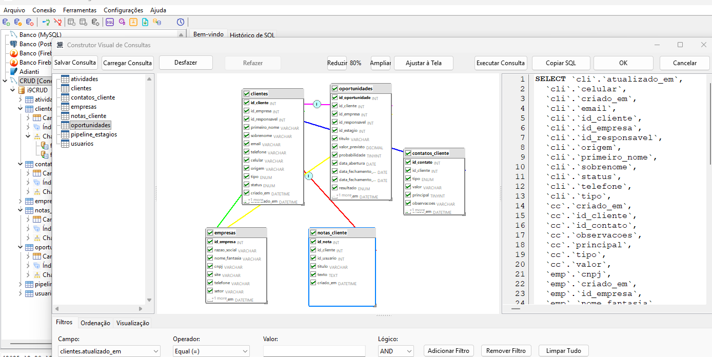Screen dimensions: 712x357
Task: Click the teal download import icon
Action: (x=145, y=22)
